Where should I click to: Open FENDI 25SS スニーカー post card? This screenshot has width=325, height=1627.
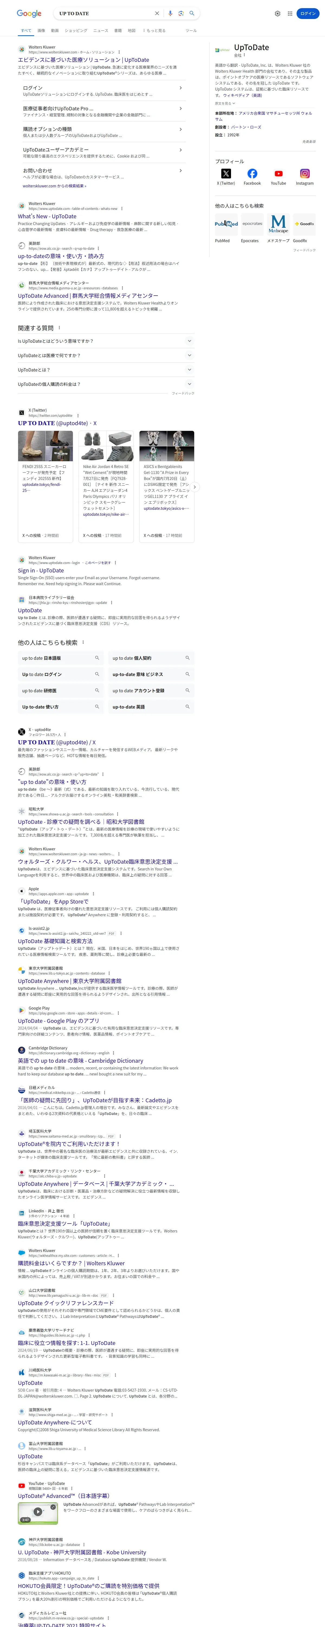tap(45, 486)
